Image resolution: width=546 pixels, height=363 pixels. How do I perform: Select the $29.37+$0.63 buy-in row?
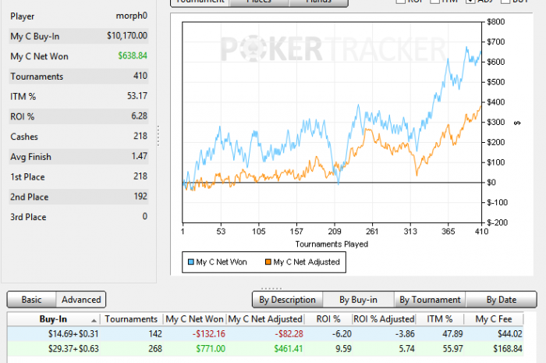coord(265,349)
